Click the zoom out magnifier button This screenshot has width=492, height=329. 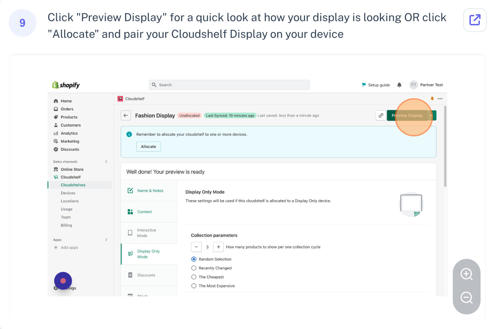pos(466,298)
